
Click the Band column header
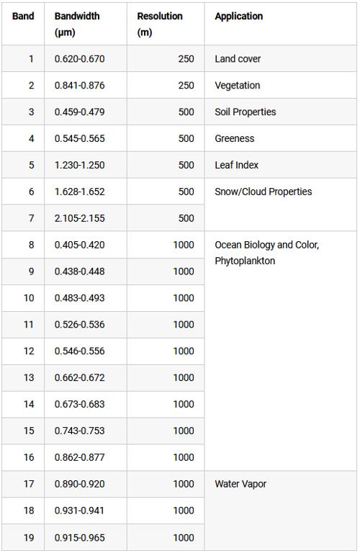[23, 24]
